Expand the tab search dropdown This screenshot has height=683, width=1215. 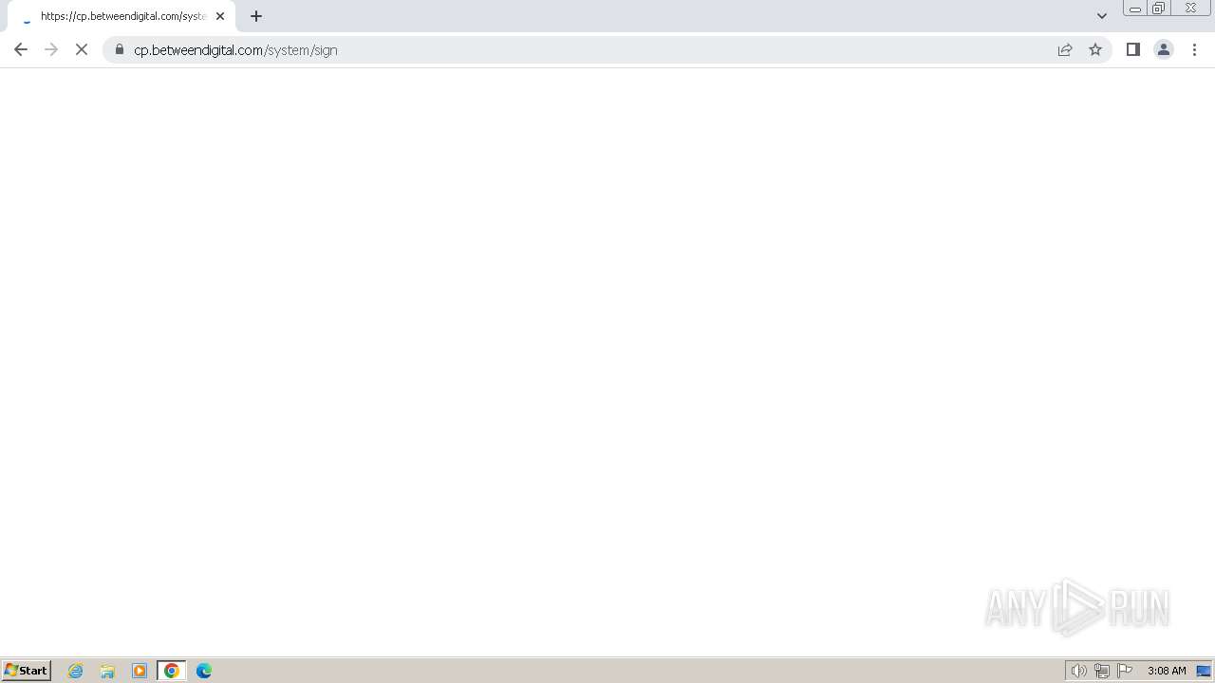point(1102,16)
